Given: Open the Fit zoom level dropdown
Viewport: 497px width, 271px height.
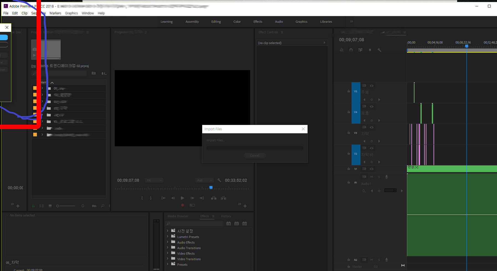Looking at the screenshot, I should [x=154, y=180].
